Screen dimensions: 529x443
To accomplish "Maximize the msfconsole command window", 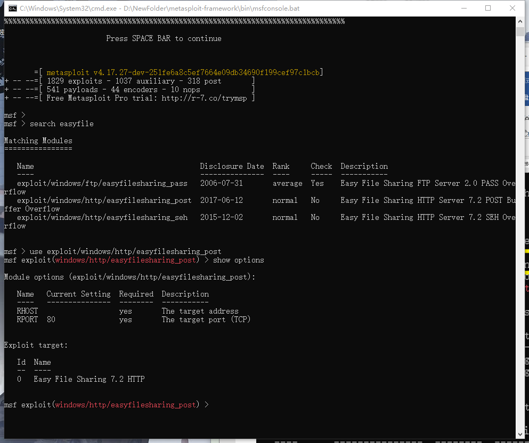I will coord(488,8).
